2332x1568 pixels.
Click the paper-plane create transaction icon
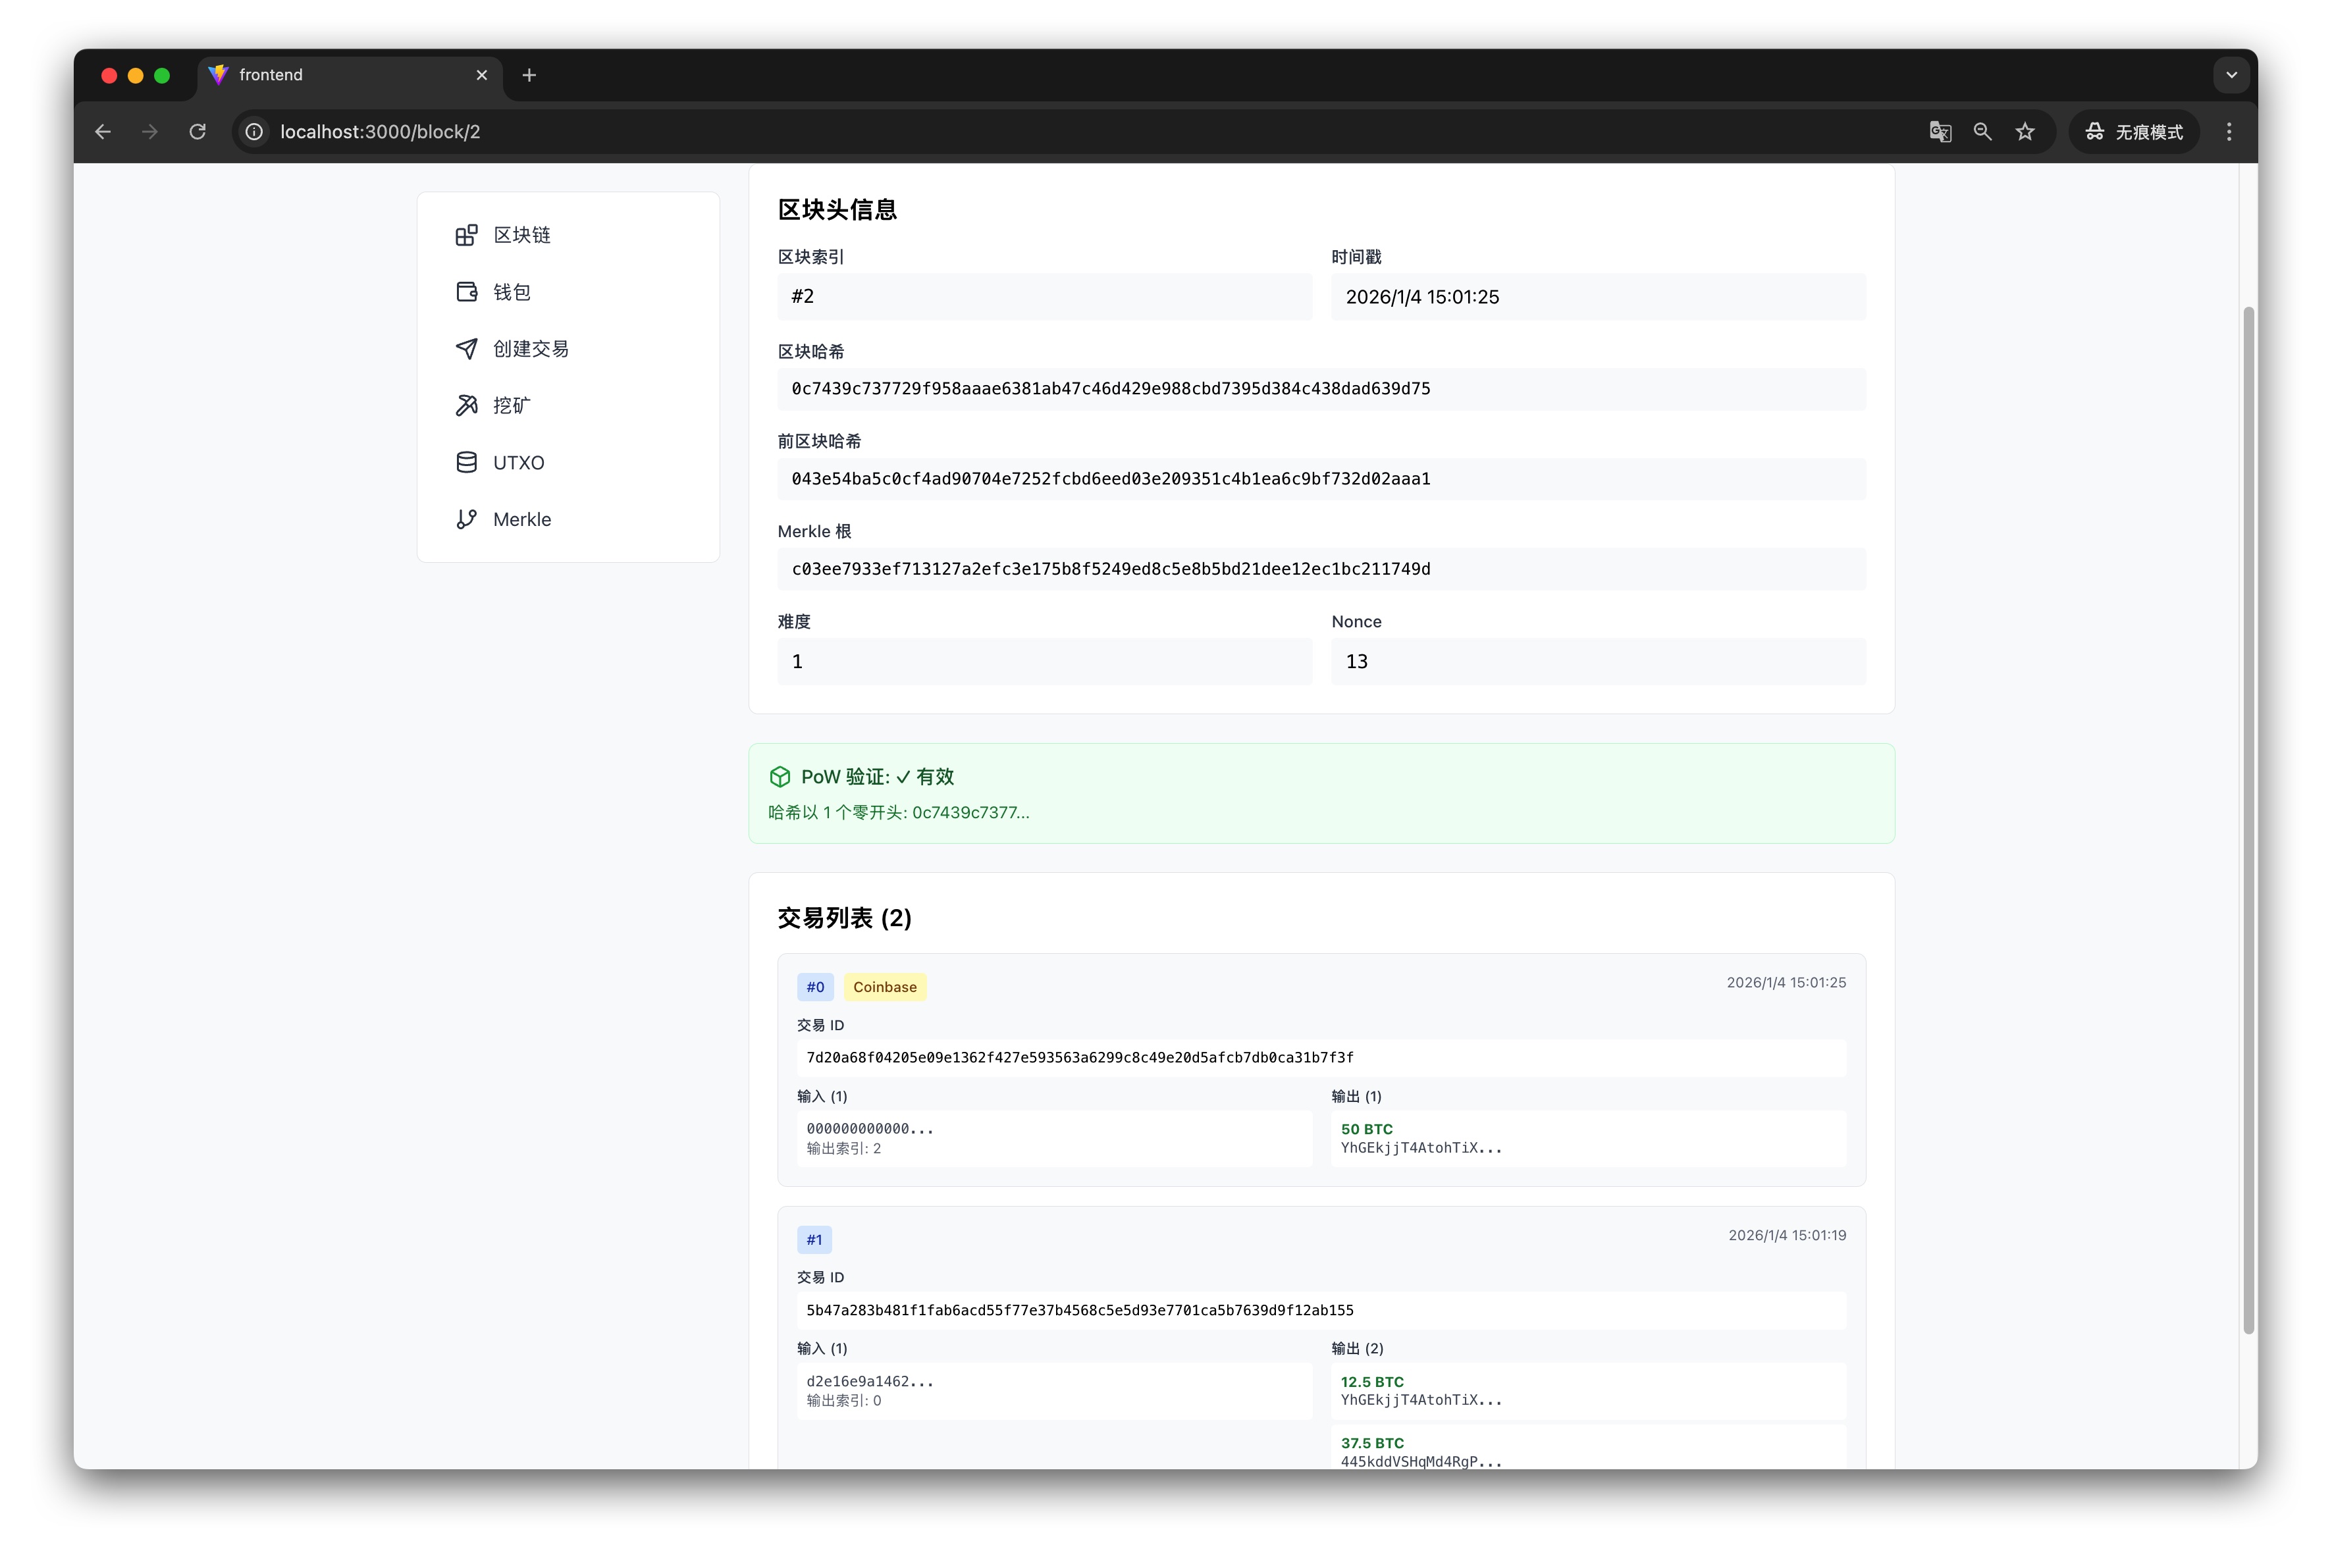[466, 349]
